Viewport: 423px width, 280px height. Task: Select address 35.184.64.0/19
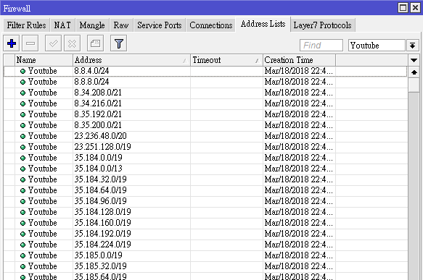click(205, 190)
